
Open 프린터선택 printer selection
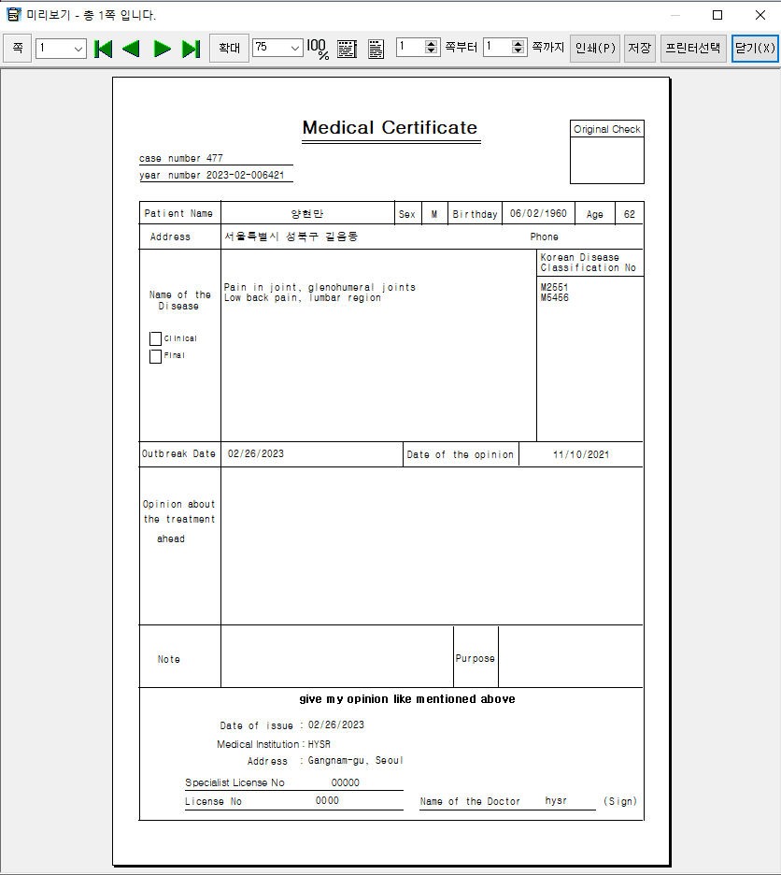pyautogui.click(x=692, y=48)
